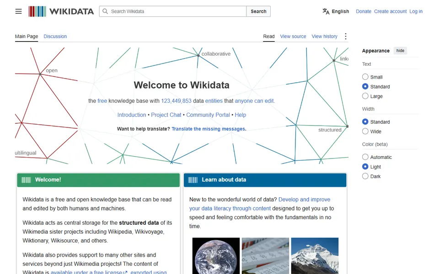Select Automatic color mode
The width and height of the screenshot is (439, 274).
(x=365, y=157)
